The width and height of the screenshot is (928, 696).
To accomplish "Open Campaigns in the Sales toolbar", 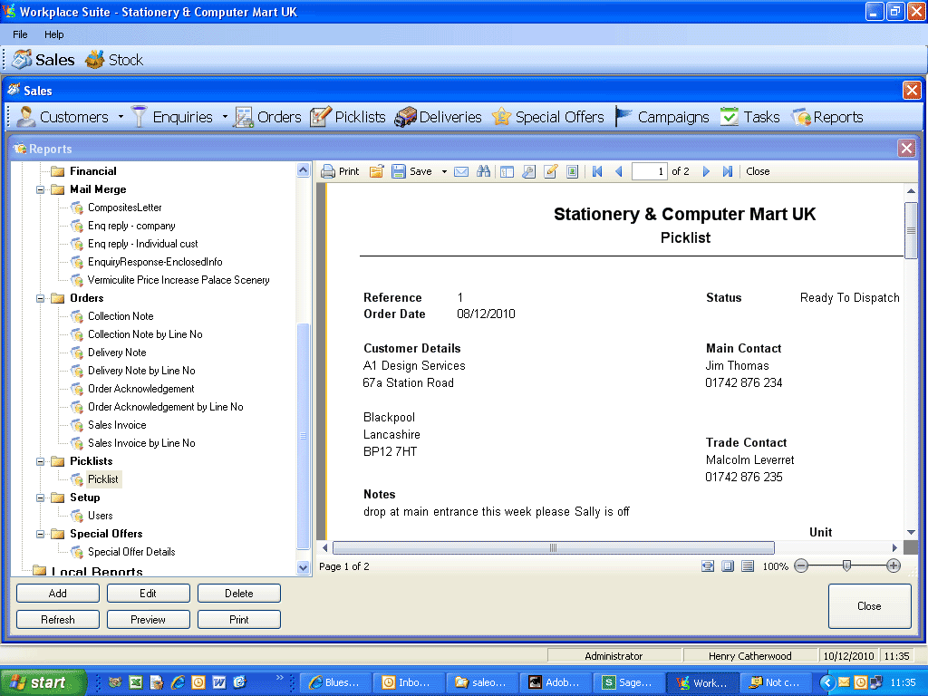I will click(x=662, y=117).
